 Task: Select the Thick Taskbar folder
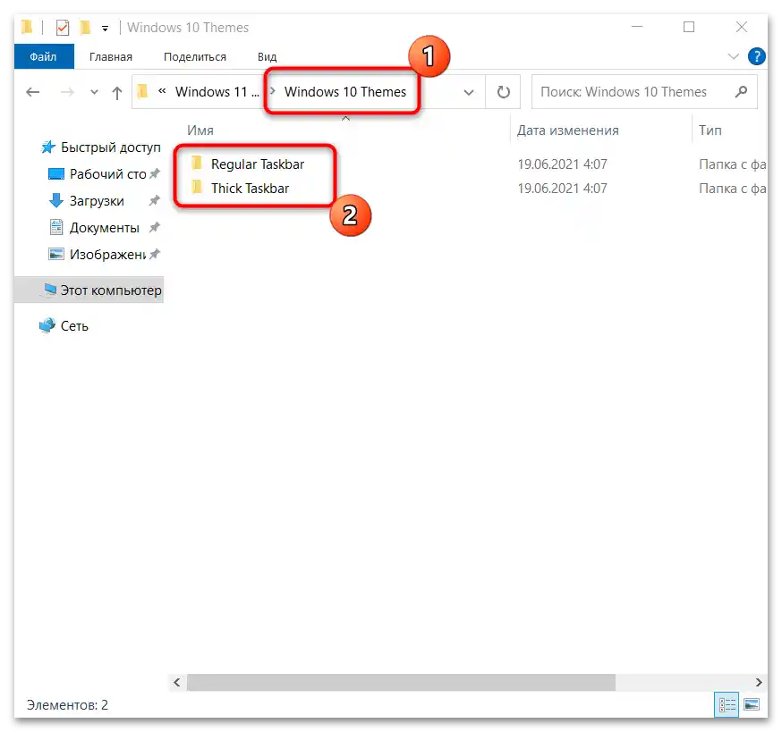coord(250,189)
